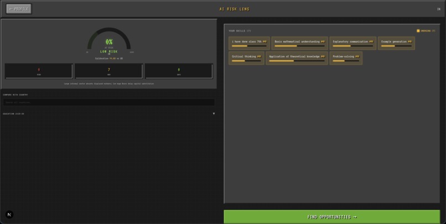Screen dimensions: 446x224
Task: Click the yellow 7 stat box
Action: click(108, 71)
